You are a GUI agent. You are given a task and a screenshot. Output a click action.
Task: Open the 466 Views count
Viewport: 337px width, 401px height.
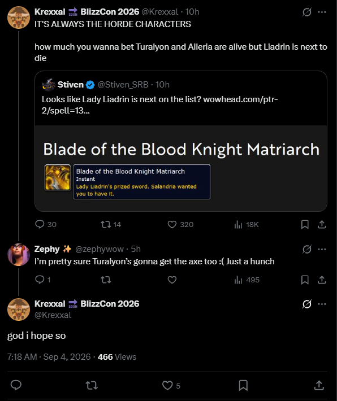pyautogui.click(x=117, y=357)
